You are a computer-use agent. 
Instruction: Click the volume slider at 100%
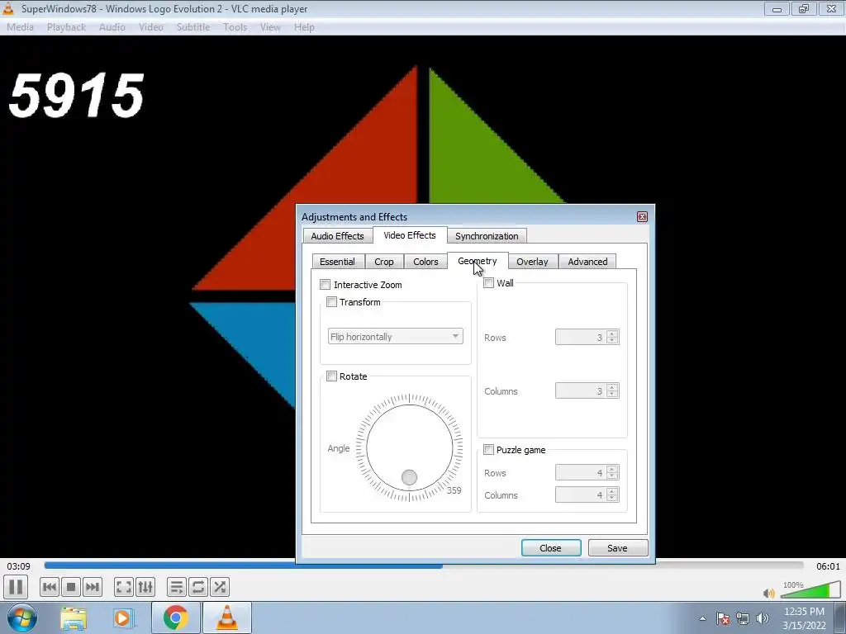click(810, 589)
